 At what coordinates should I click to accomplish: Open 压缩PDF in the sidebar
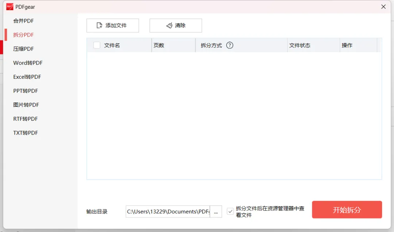click(x=23, y=49)
